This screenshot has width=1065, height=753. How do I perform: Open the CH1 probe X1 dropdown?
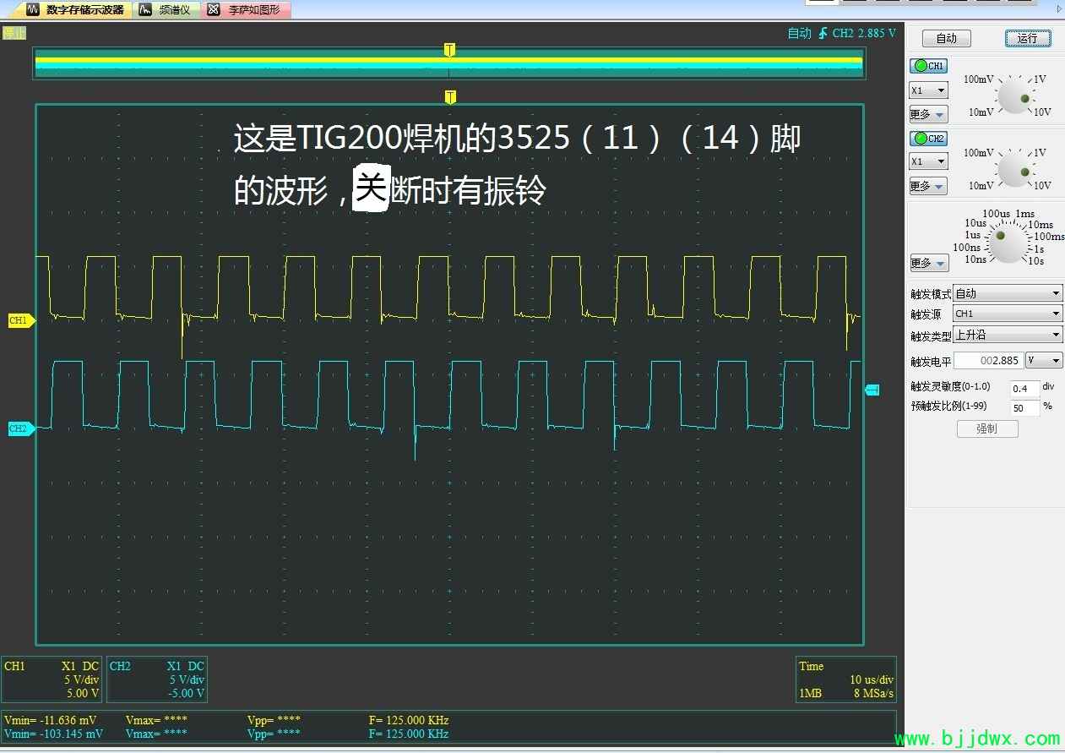coord(928,90)
